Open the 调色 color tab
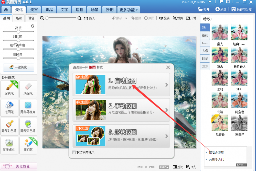The width and height of the screenshot is (256, 171). (31, 18)
